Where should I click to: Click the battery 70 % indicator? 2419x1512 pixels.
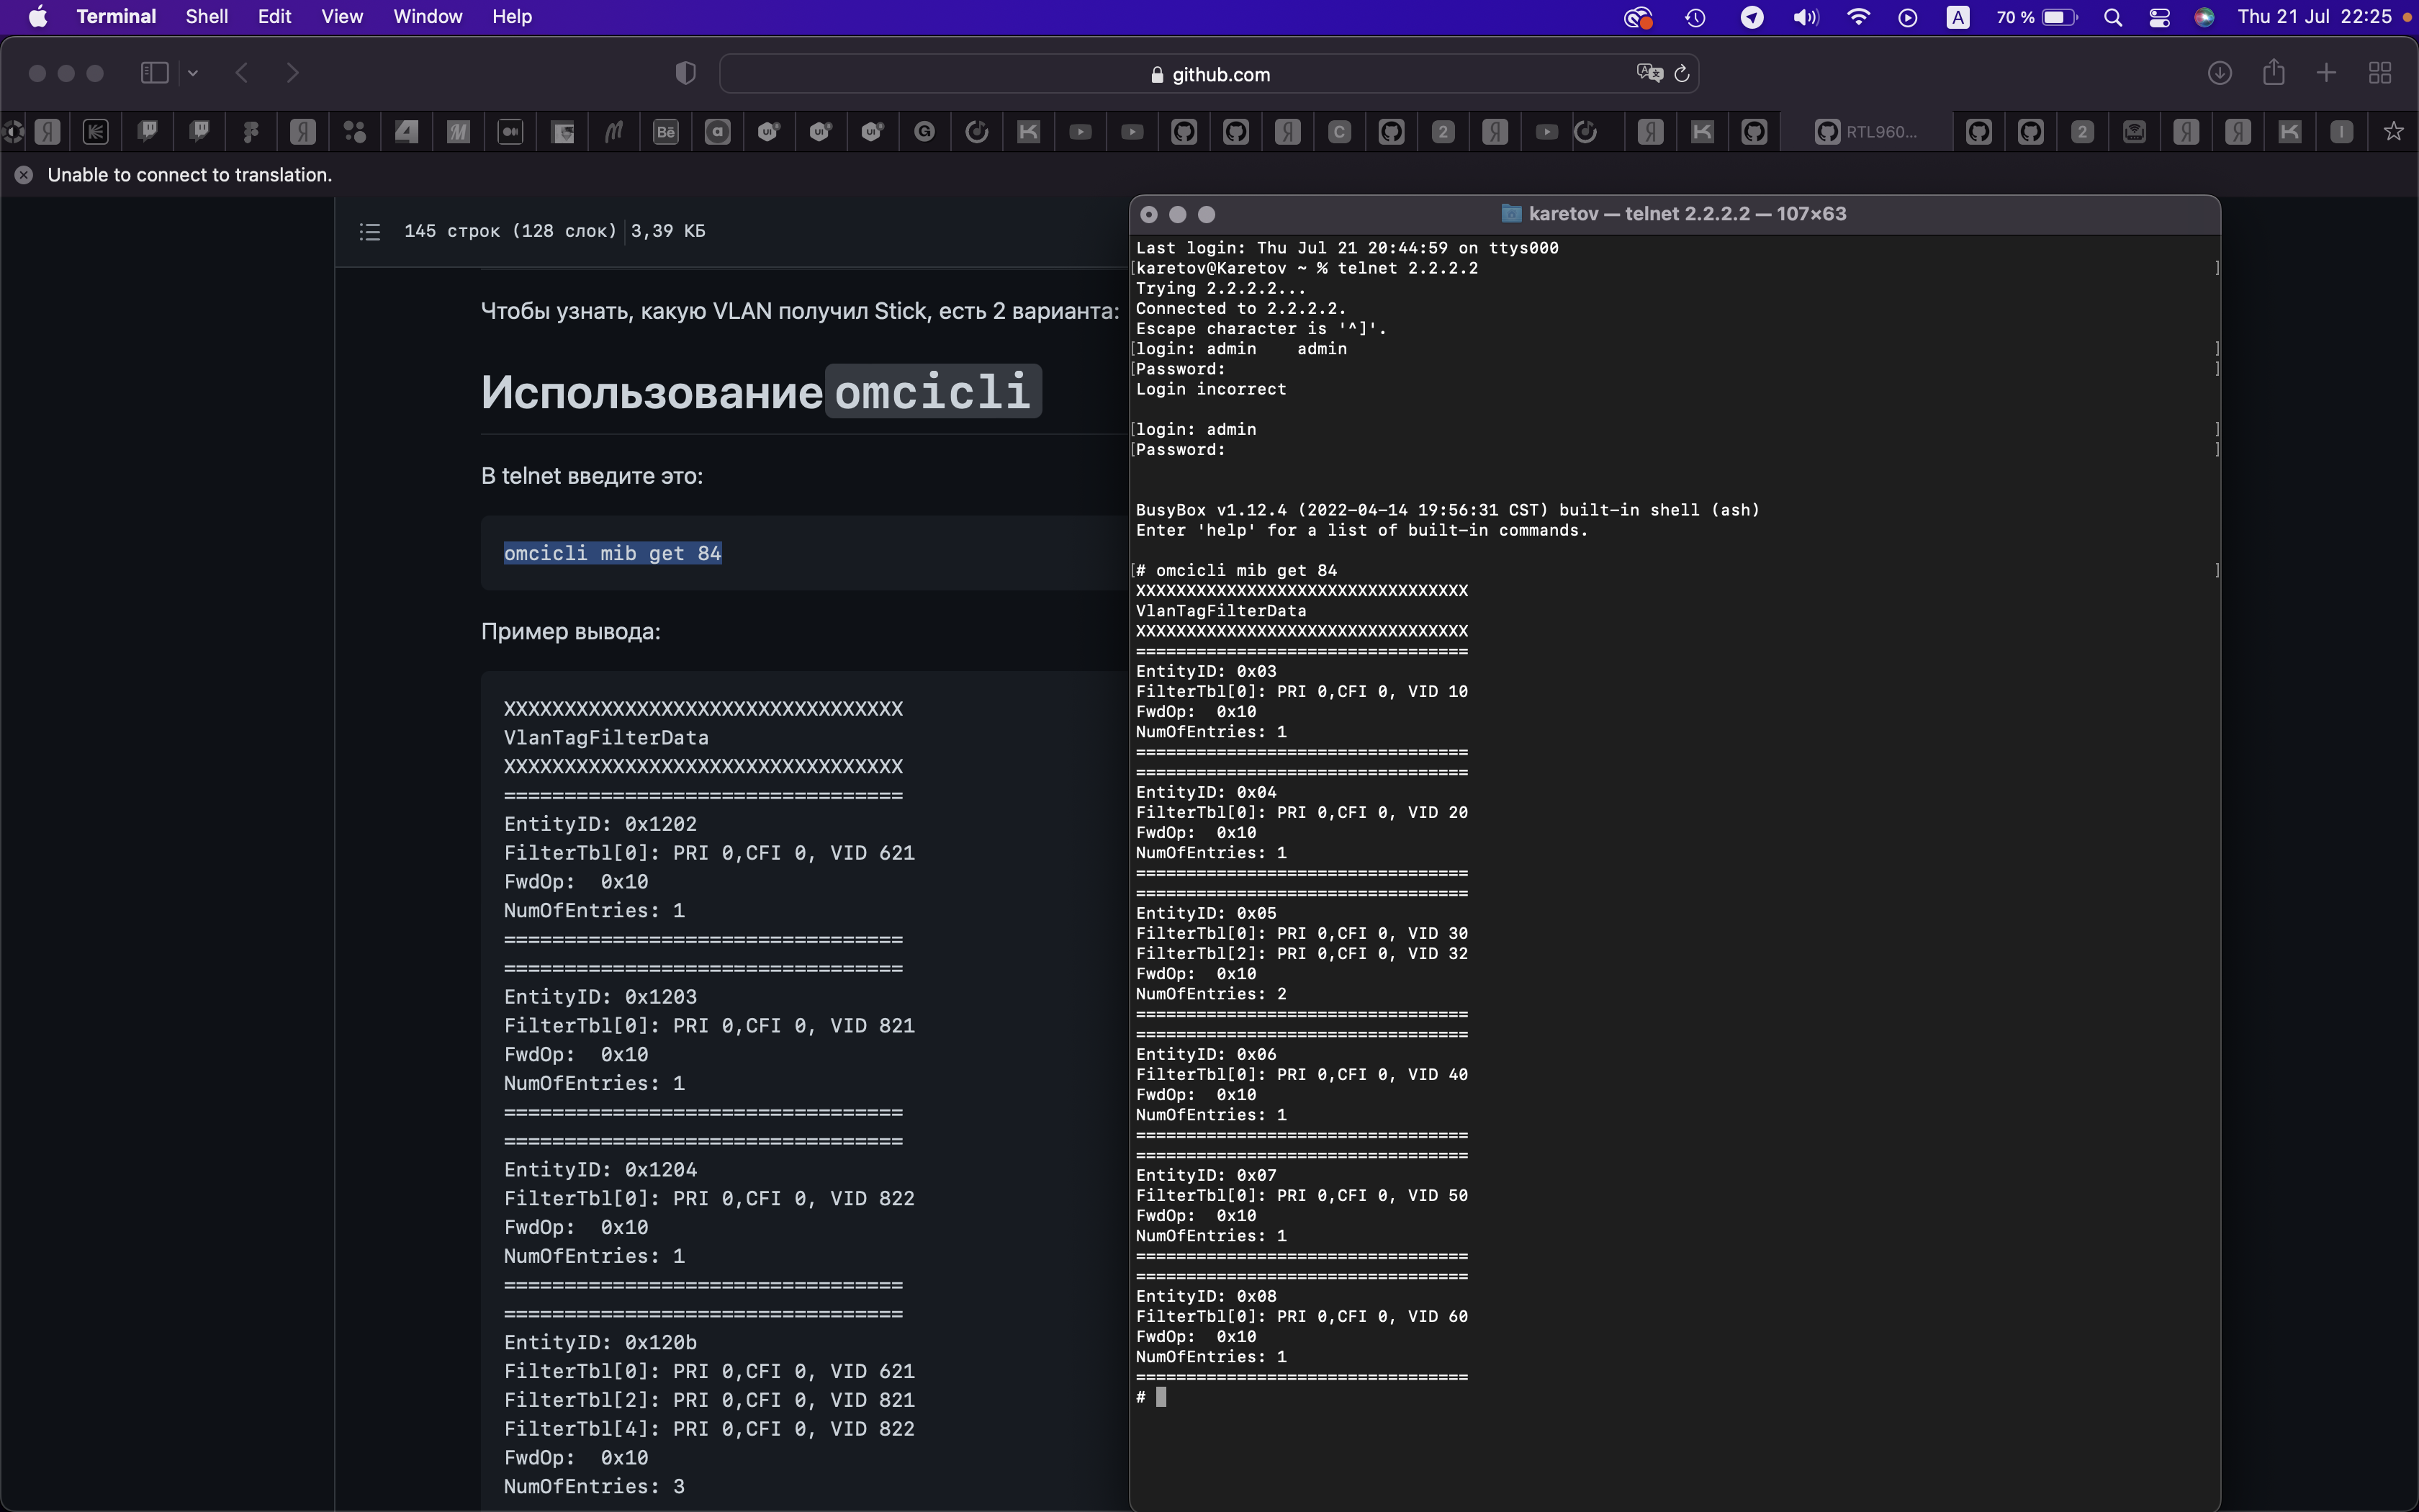(2036, 17)
